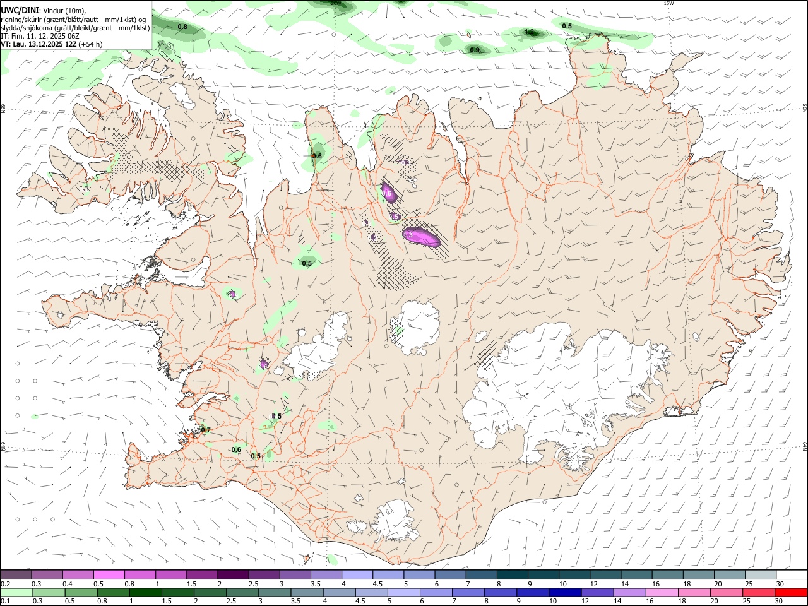Click the 1.2 precipitation value in the dark green patch

(x=530, y=32)
